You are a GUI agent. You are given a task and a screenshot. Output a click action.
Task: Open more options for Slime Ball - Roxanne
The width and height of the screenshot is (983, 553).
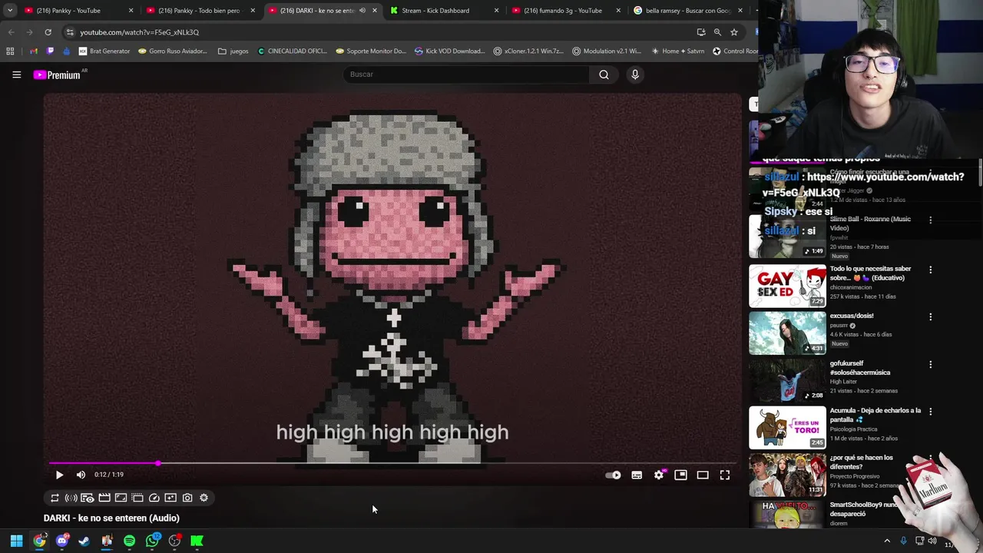pyautogui.click(x=931, y=220)
